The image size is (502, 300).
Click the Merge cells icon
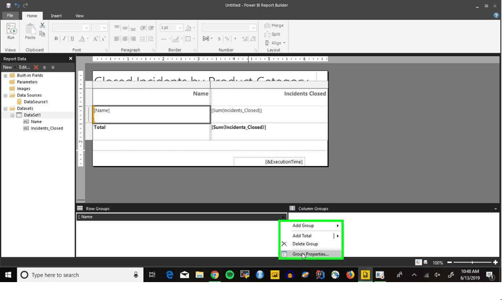coord(274,25)
